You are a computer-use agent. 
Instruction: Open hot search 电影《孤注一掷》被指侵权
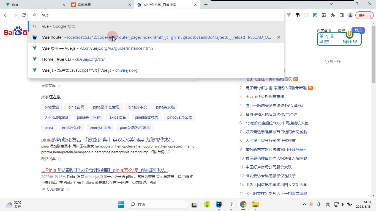pos(269,79)
